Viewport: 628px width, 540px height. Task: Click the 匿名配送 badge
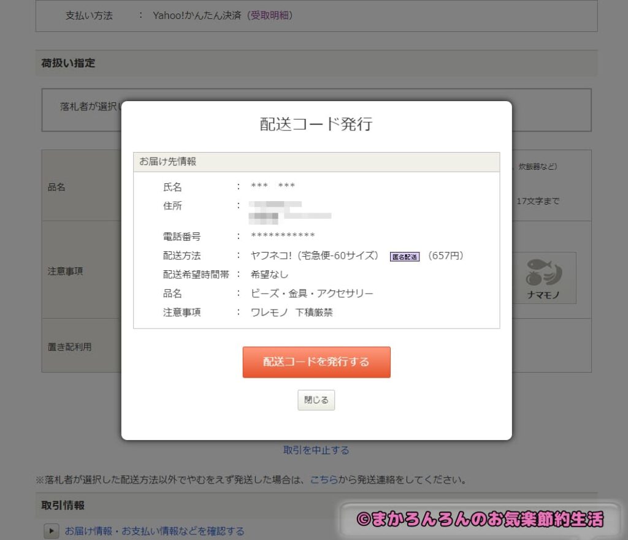point(405,257)
